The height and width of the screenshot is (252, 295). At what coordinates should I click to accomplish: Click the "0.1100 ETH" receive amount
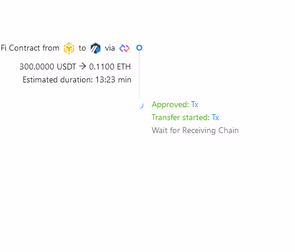point(110,67)
